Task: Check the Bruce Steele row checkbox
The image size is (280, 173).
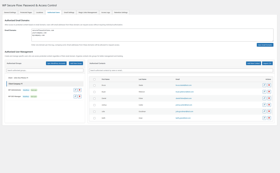Action: 94,85
